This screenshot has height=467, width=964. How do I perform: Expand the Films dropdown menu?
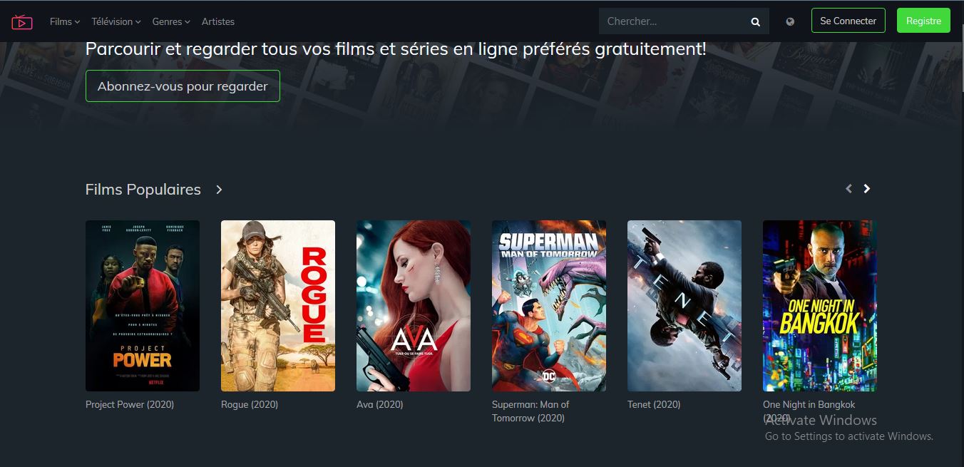coord(65,21)
